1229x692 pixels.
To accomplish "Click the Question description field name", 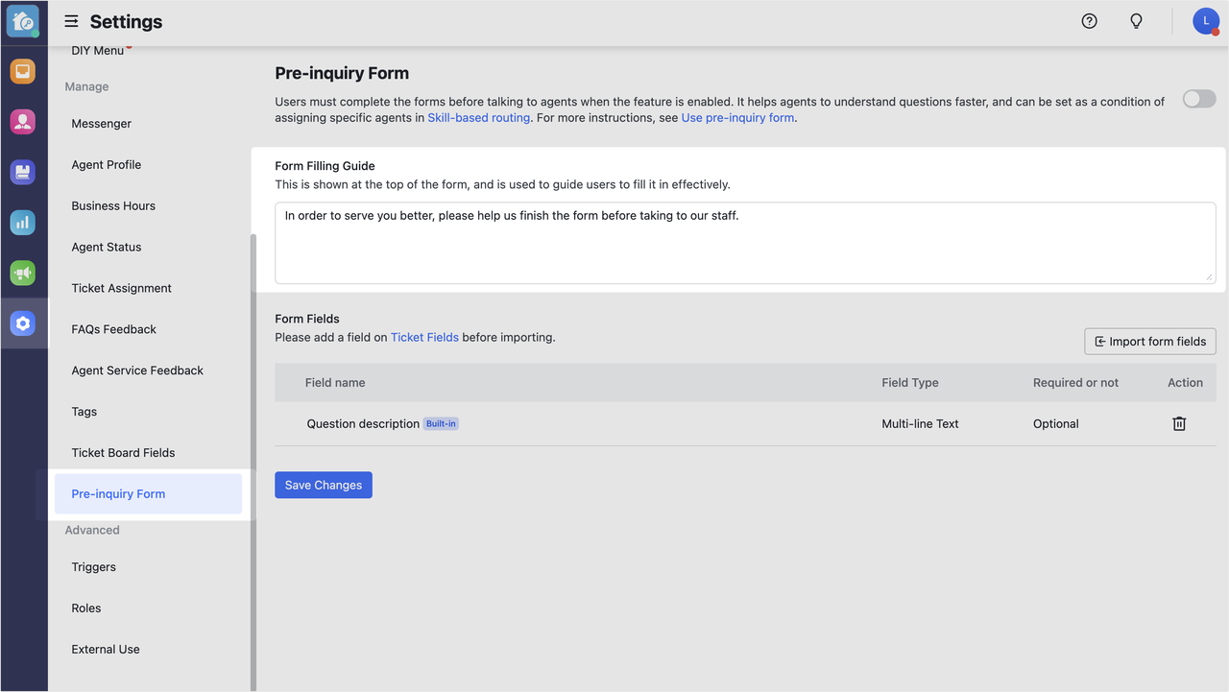I will point(363,424).
